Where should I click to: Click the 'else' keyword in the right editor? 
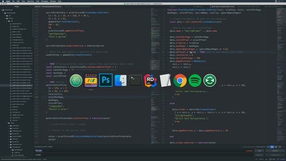point(172,103)
